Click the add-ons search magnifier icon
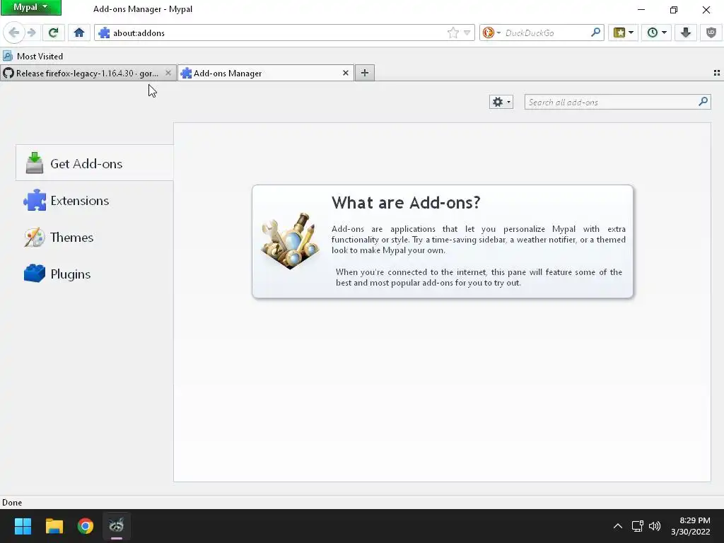Screen dimensions: 724x543 [703, 102]
